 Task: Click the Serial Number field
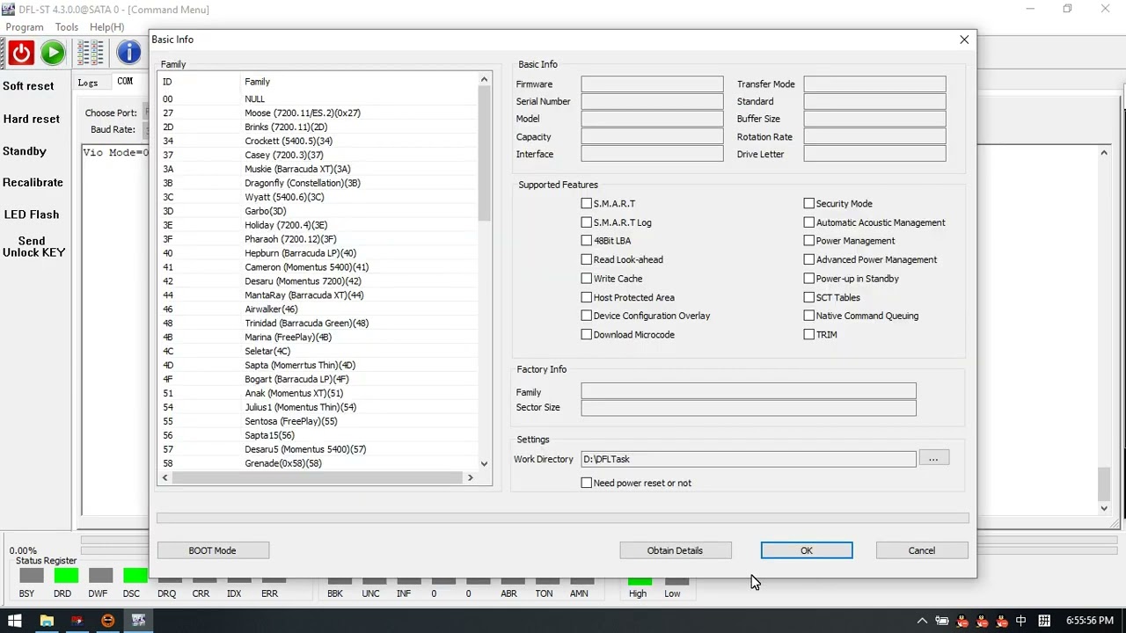[x=652, y=102]
